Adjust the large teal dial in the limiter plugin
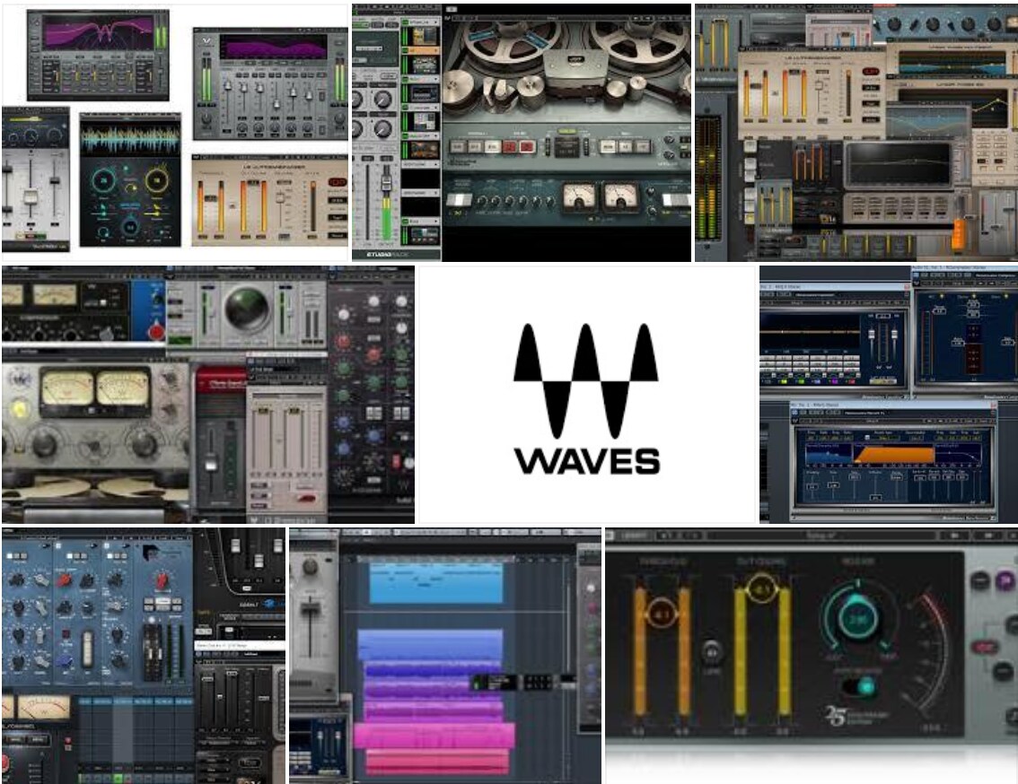The width and height of the screenshot is (1018, 784). click(x=858, y=619)
